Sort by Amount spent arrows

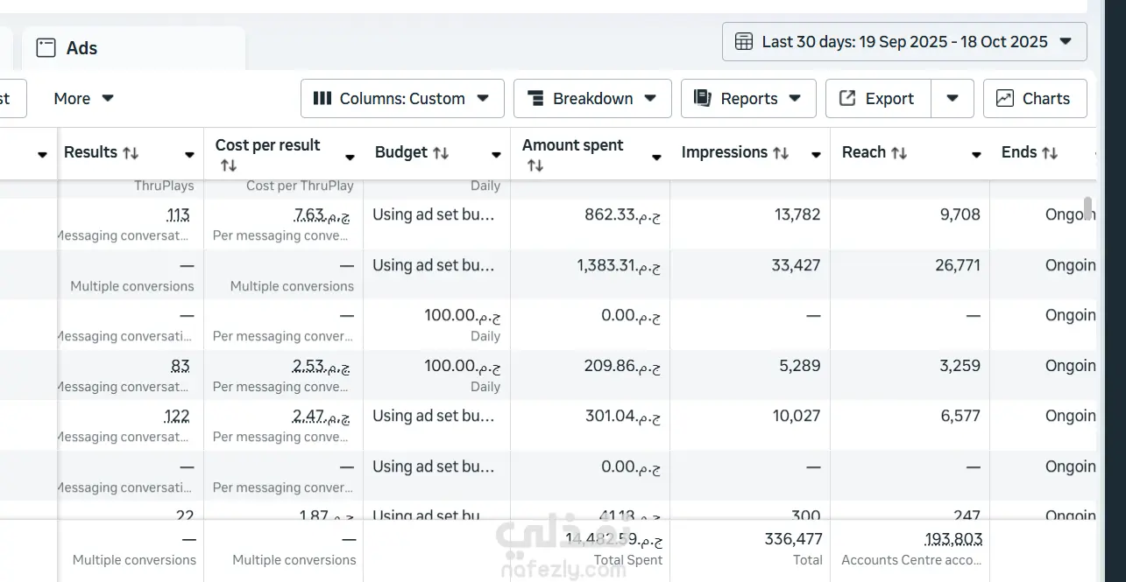(x=535, y=165)
